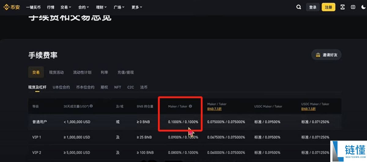
Task: Click the gift icon in 邀请好友
Action: pyautogui.click(x=318, y=55)
